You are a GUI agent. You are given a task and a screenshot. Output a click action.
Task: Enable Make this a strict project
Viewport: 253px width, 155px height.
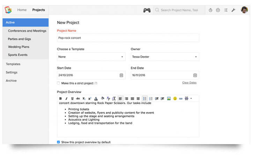(x=58, y=83)
